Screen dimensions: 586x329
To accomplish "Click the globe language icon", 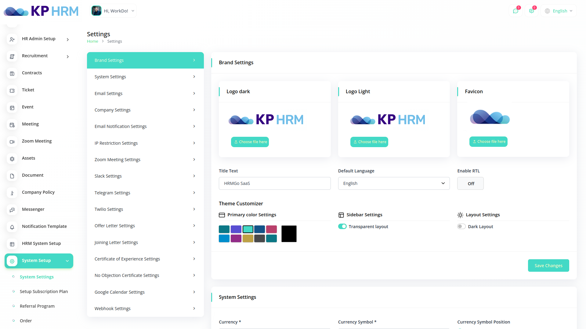I will click(547, 11).
